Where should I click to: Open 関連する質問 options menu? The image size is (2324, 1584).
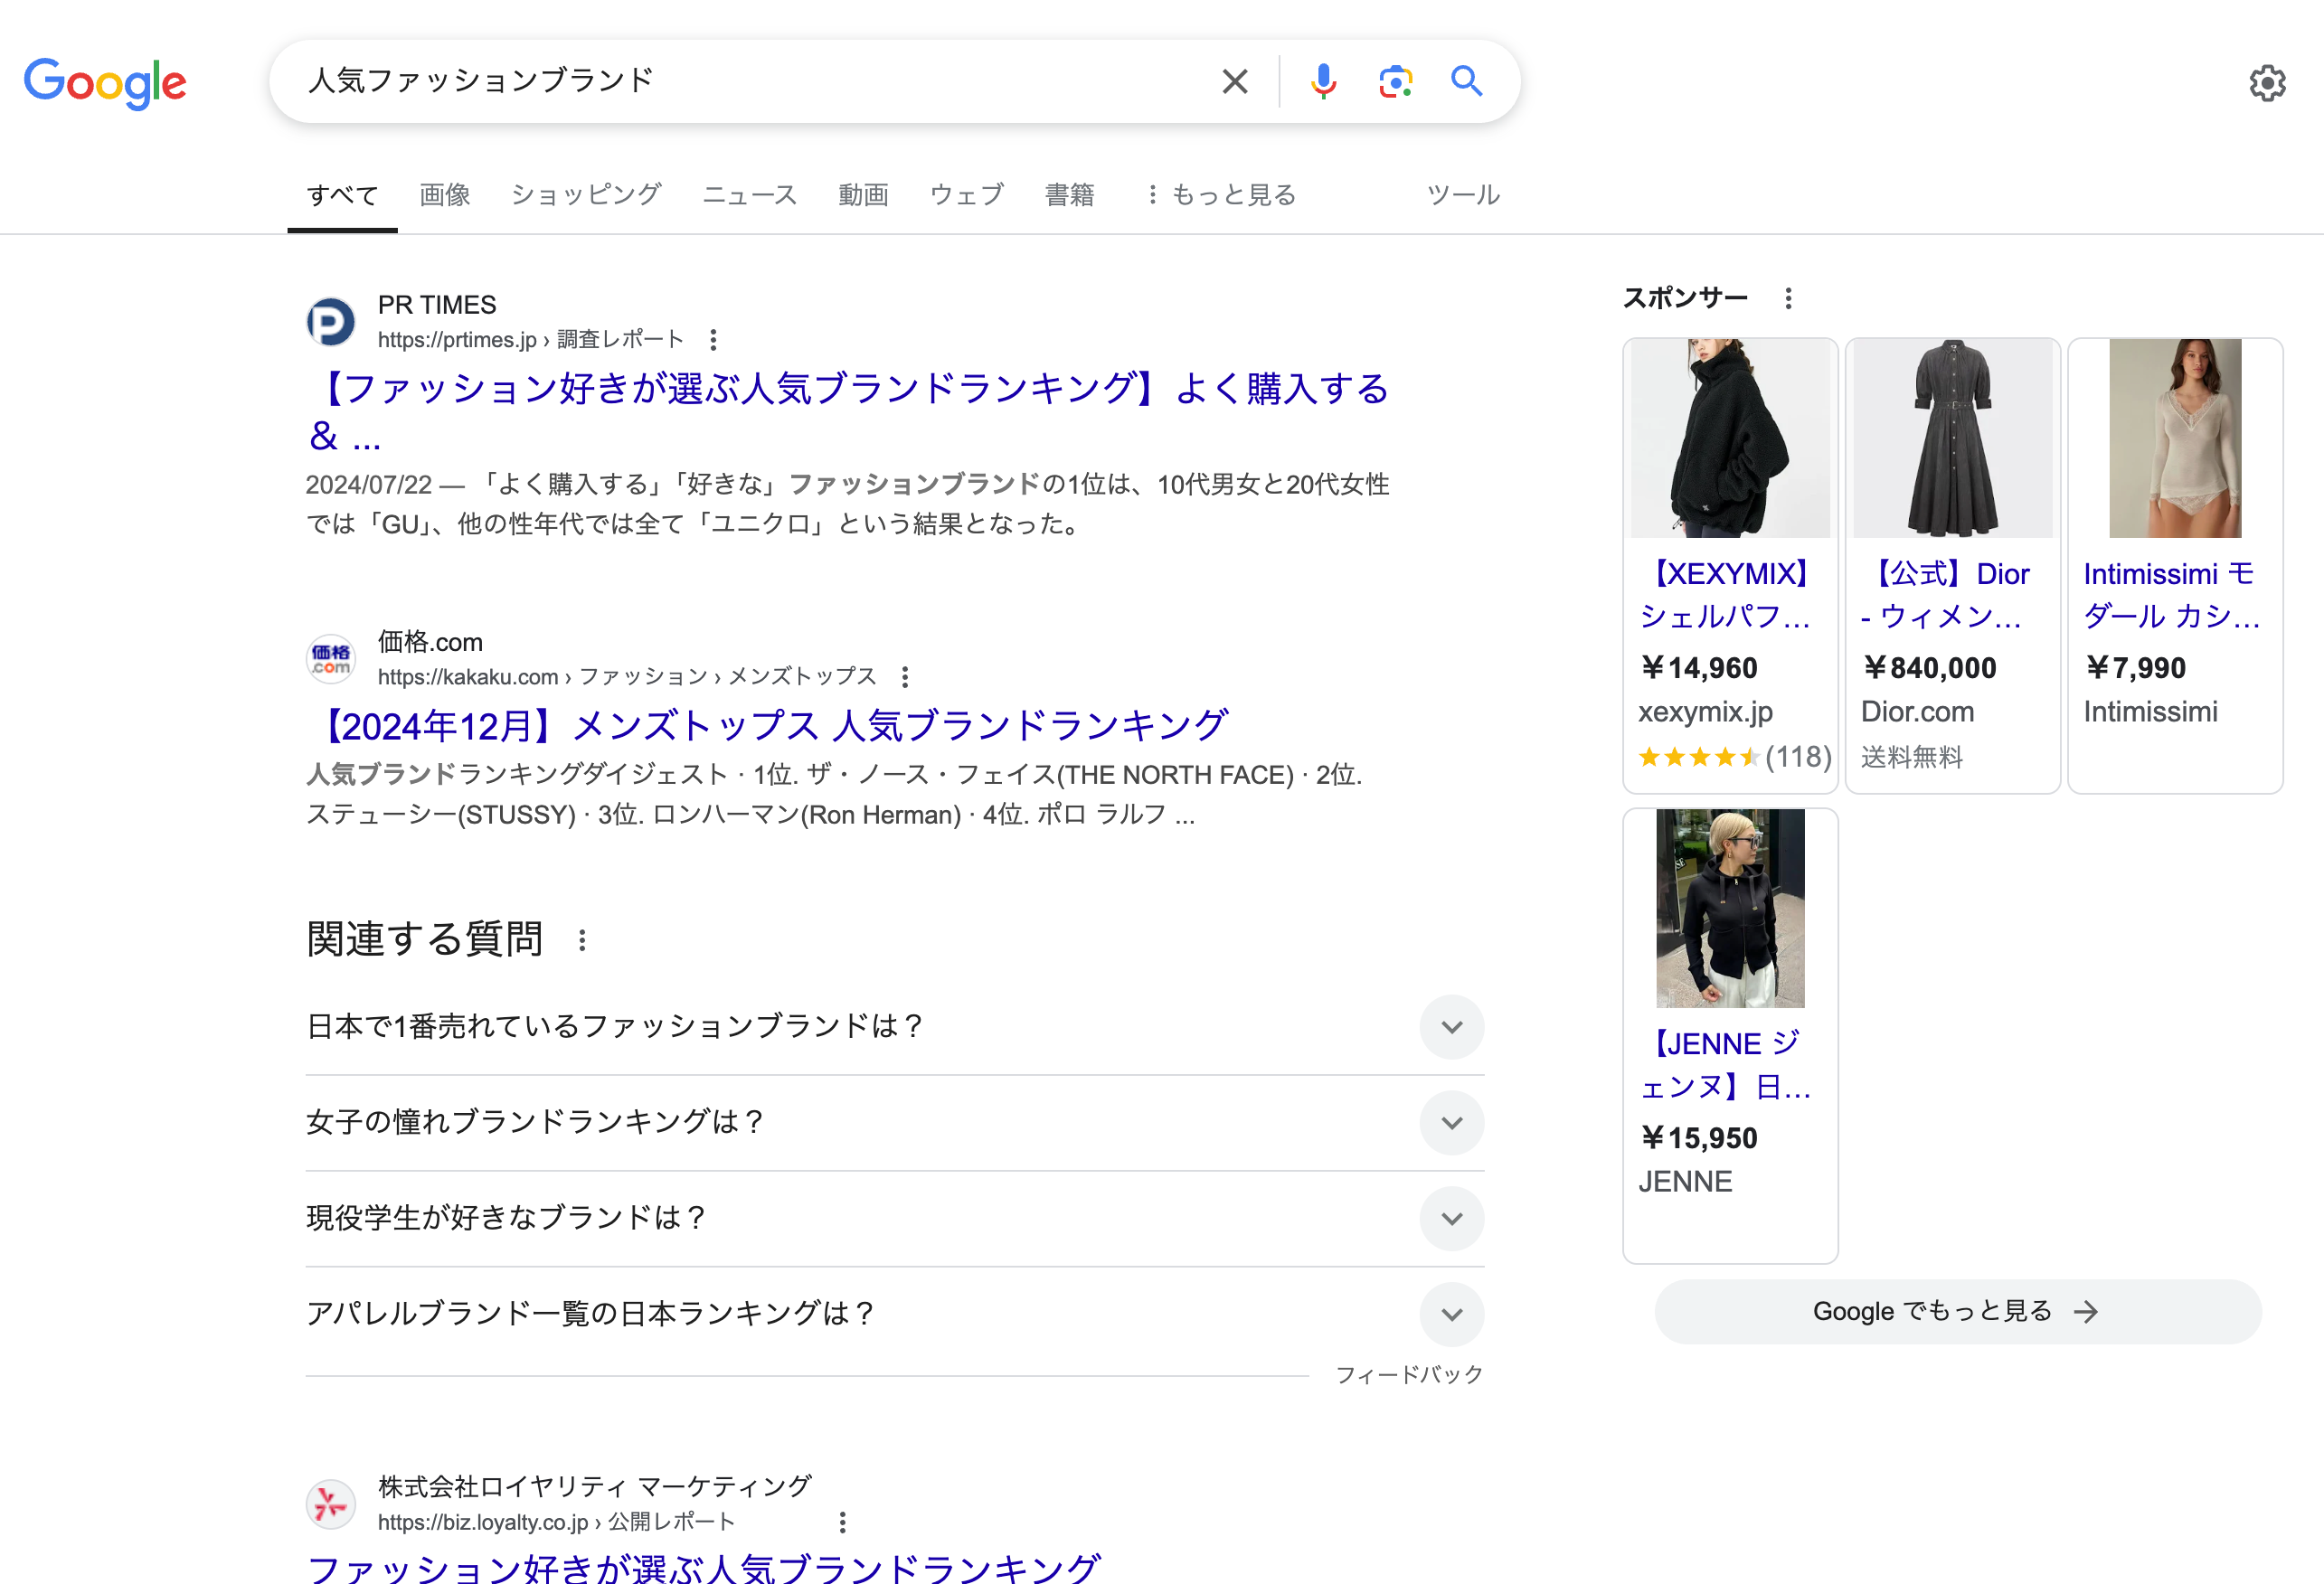[582, 940]
